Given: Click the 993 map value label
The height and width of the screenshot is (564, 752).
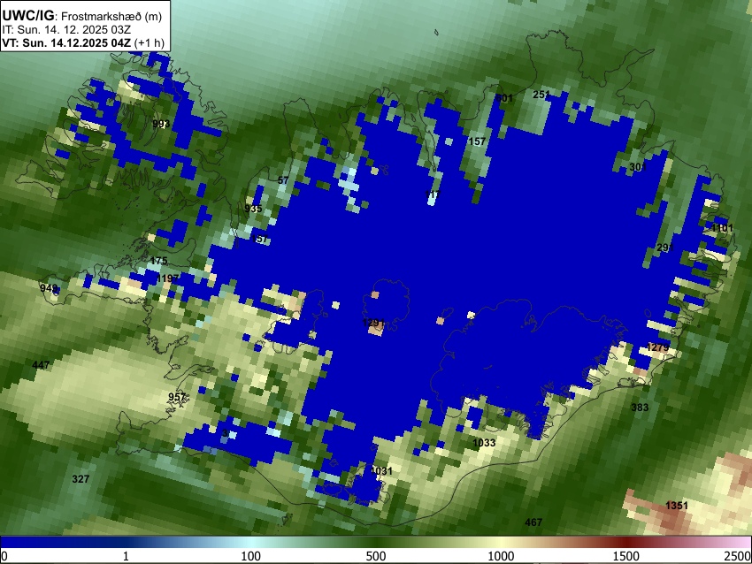Looking at the screenshot, I should point(161,124).
